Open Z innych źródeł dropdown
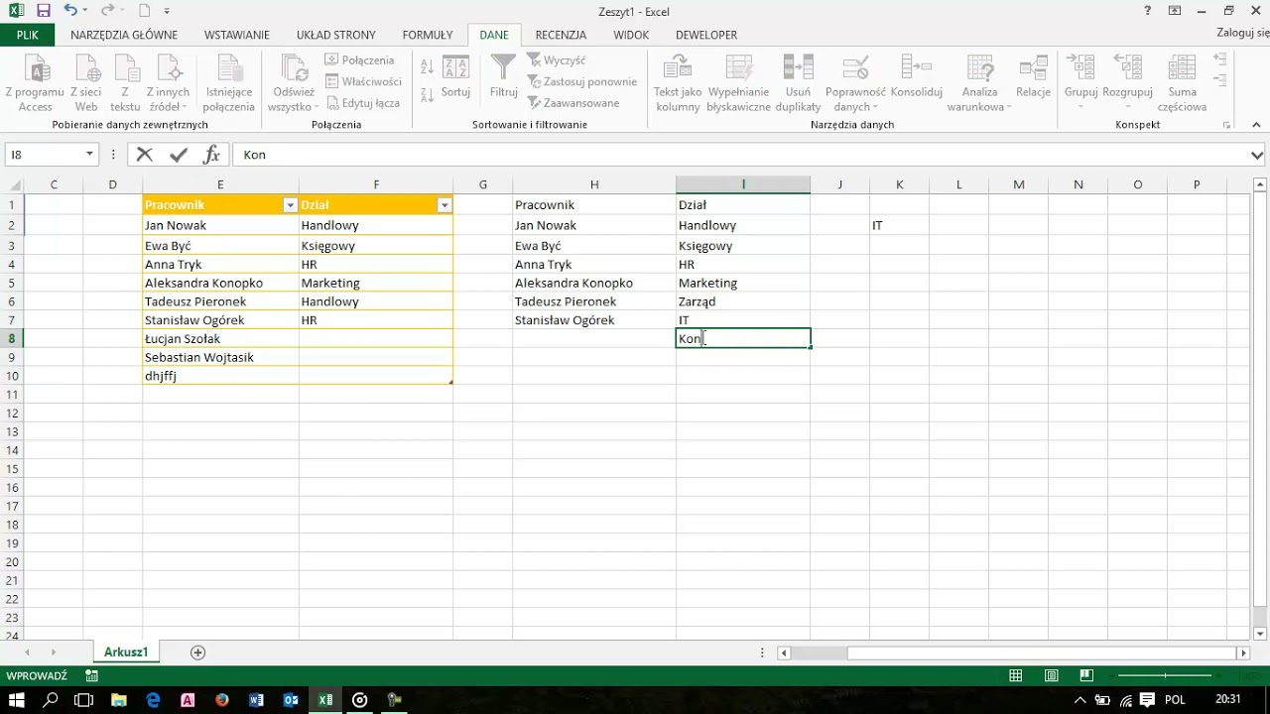Screen dimensions: 1270x714 [x=169, y=82]
